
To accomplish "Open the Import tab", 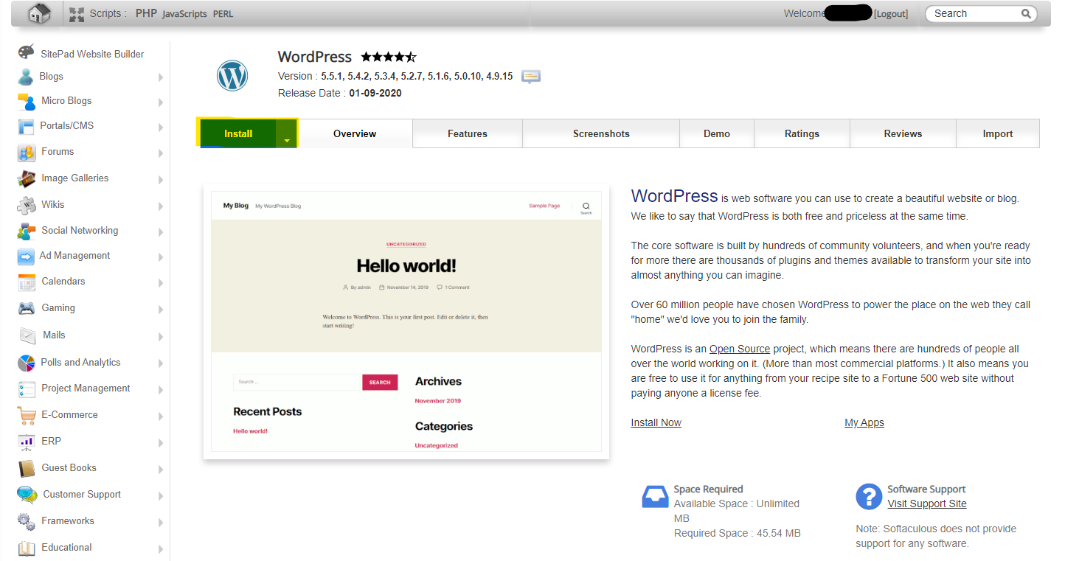I will [998, 133].
